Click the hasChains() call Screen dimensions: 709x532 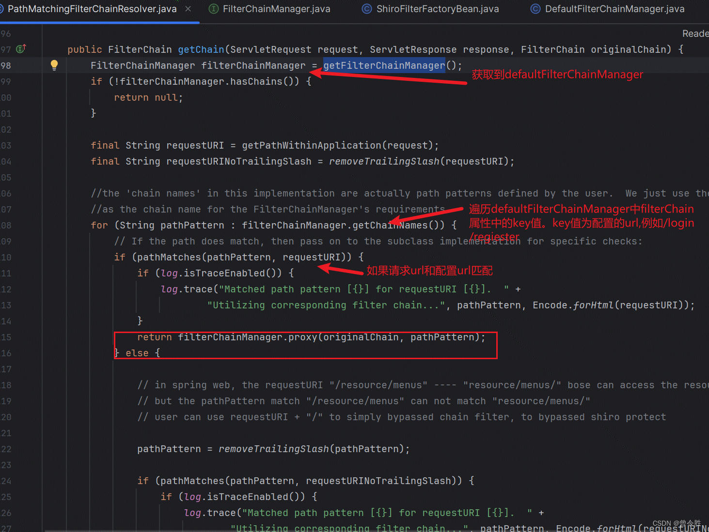tap(265, 81)
